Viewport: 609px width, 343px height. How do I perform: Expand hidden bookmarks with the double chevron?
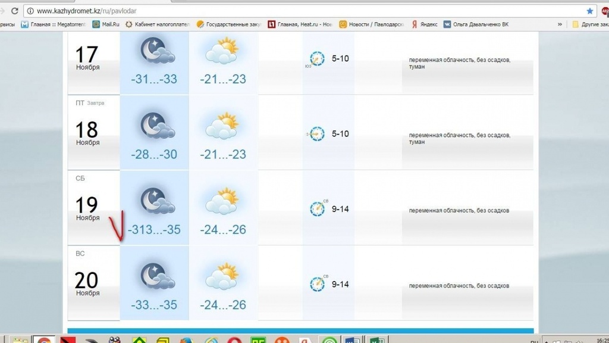tap(560, 24)
